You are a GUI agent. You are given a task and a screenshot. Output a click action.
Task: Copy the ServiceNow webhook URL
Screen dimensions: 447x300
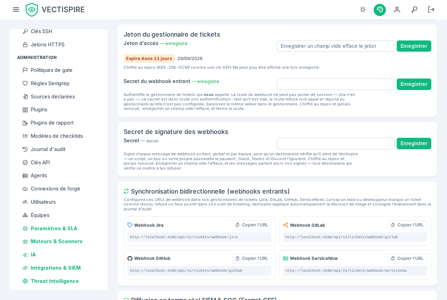407,258
